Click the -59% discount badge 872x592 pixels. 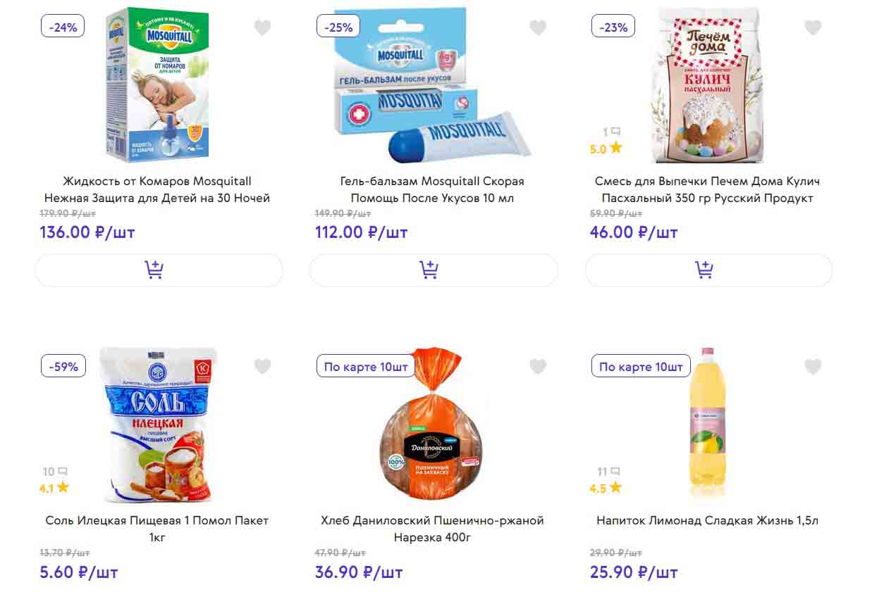63,367
